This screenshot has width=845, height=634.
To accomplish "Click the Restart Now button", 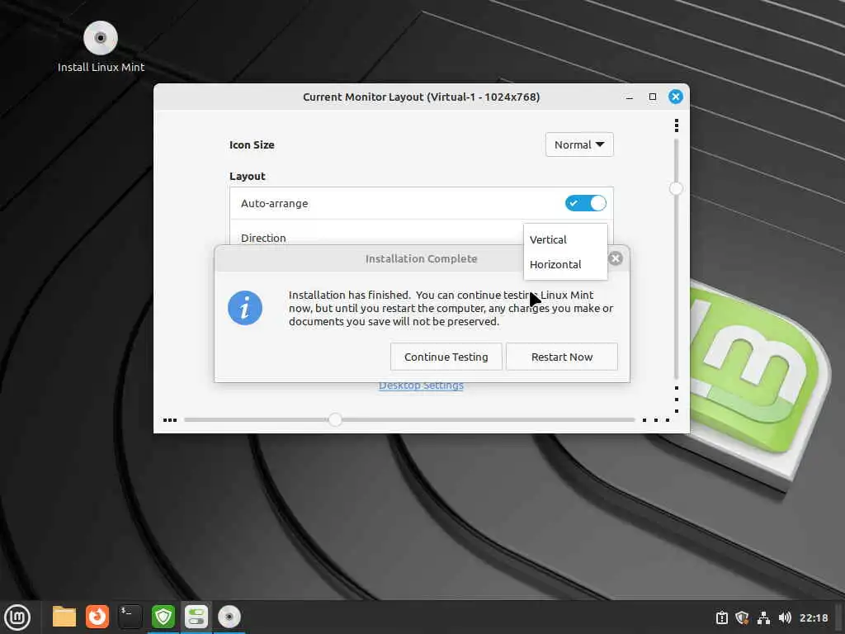I will click(x=561, y=357).
